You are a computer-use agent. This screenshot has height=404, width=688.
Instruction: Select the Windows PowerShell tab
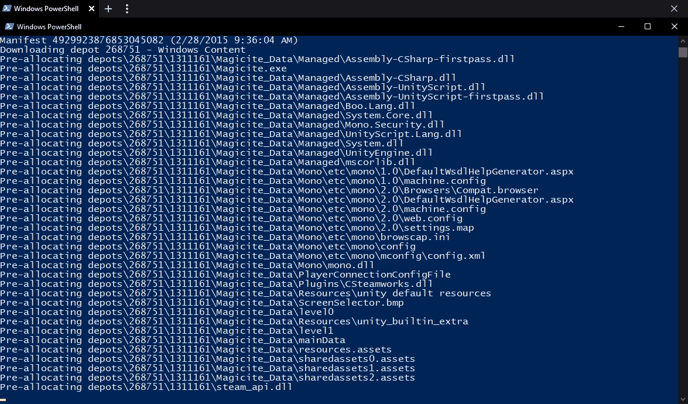(46, 9)
